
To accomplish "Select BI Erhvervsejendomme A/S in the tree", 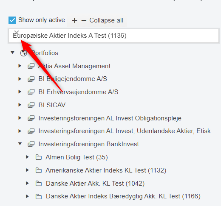I will click(78, 92).
